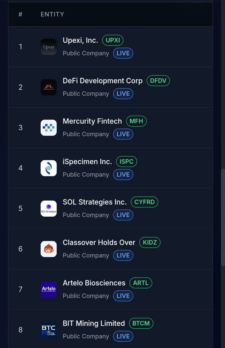Open the DeFi Development Corp logo

(49, 87)
